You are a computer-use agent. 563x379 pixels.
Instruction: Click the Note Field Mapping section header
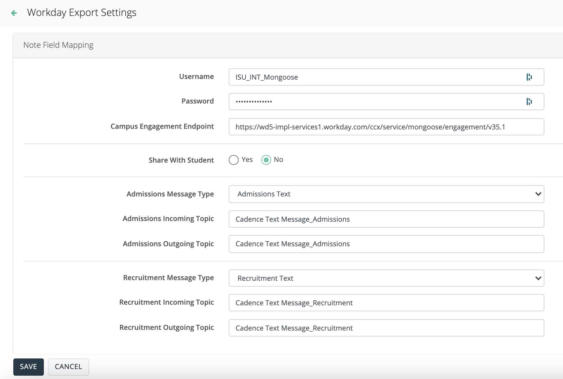point(58,45)
